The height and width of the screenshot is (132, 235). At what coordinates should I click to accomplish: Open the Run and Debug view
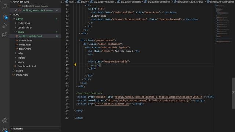click(x=5, y=26)
